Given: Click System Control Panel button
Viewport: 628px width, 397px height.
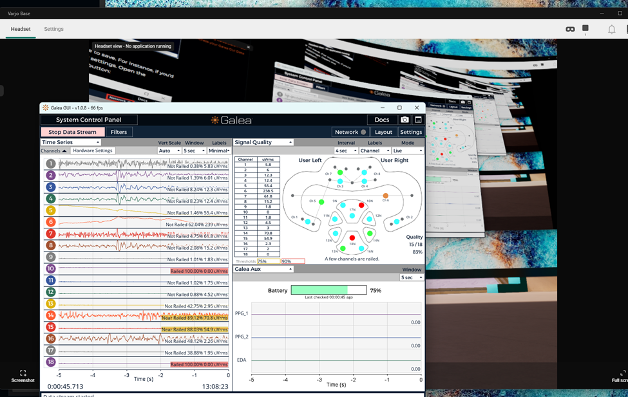Looking at the screenshot, I should [89, 120].
